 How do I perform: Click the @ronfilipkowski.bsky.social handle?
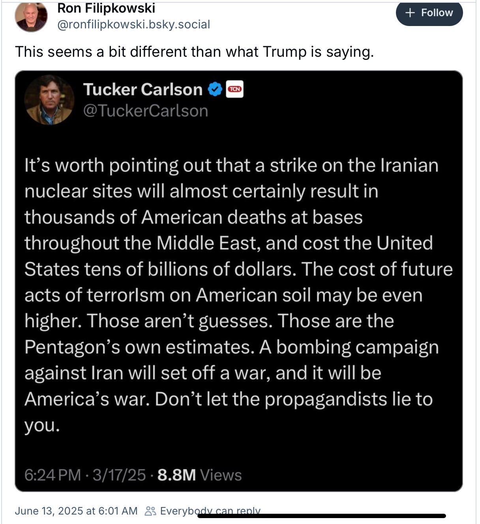pos(133,24)
